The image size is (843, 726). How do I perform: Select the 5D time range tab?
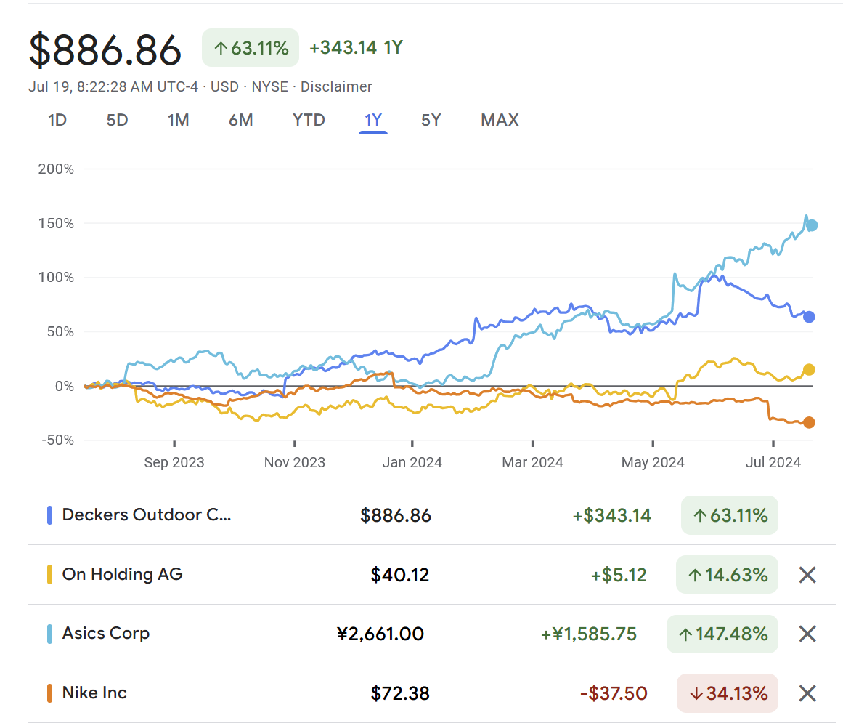coord(117,120)
